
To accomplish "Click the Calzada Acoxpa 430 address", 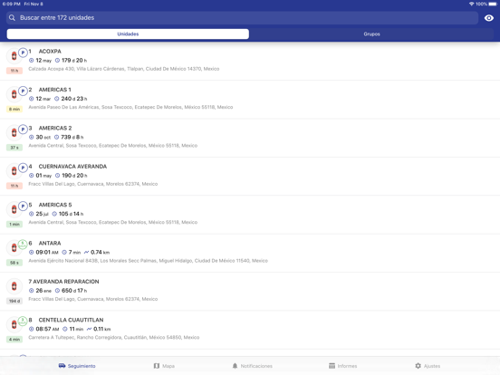I will [x=124, y=69].
